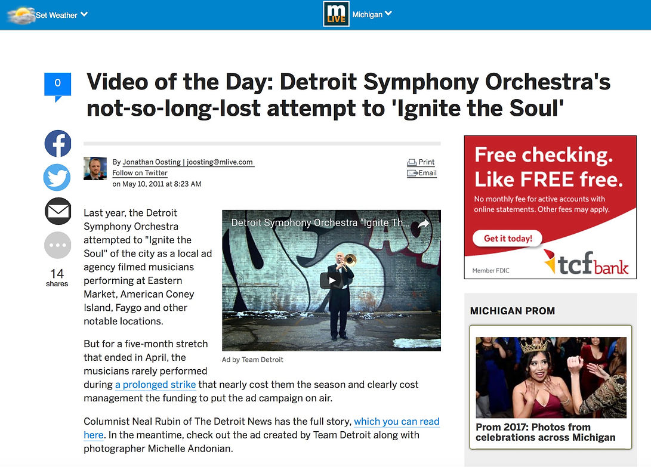
Task: Email the article via Email link
Action: click(x=421, y=173)
